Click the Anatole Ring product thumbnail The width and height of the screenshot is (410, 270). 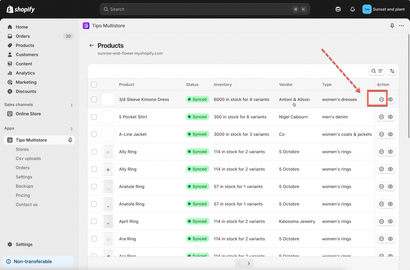pos(108,187)
